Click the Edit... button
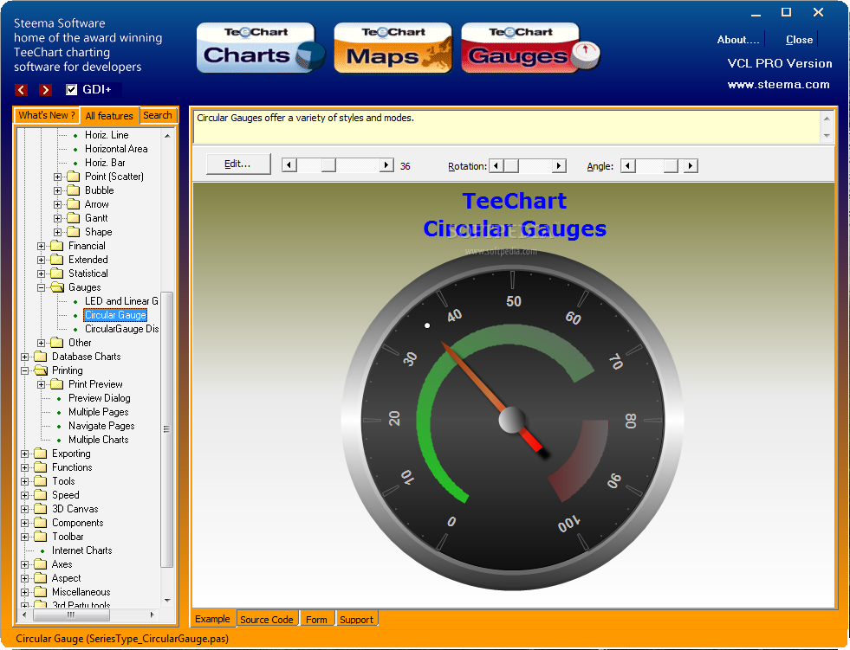850x650 pixels. click(238, 164)
